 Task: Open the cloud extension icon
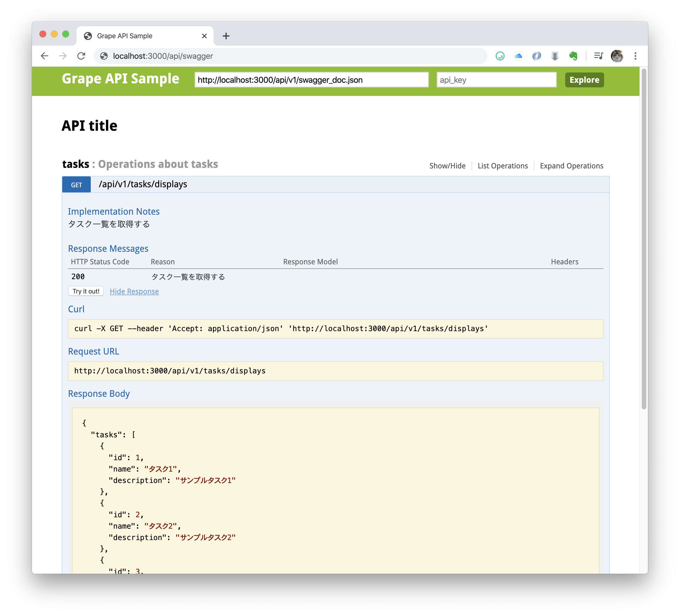click(518, 56)
